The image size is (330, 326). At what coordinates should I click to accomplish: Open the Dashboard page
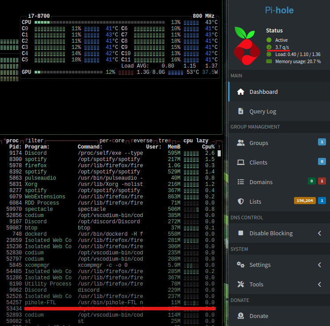(x=279, y=92)
